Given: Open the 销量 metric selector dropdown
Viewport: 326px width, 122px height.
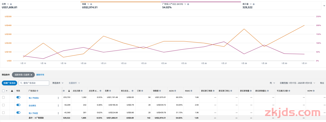Looking at the screenshot, I should click(88, 4).
